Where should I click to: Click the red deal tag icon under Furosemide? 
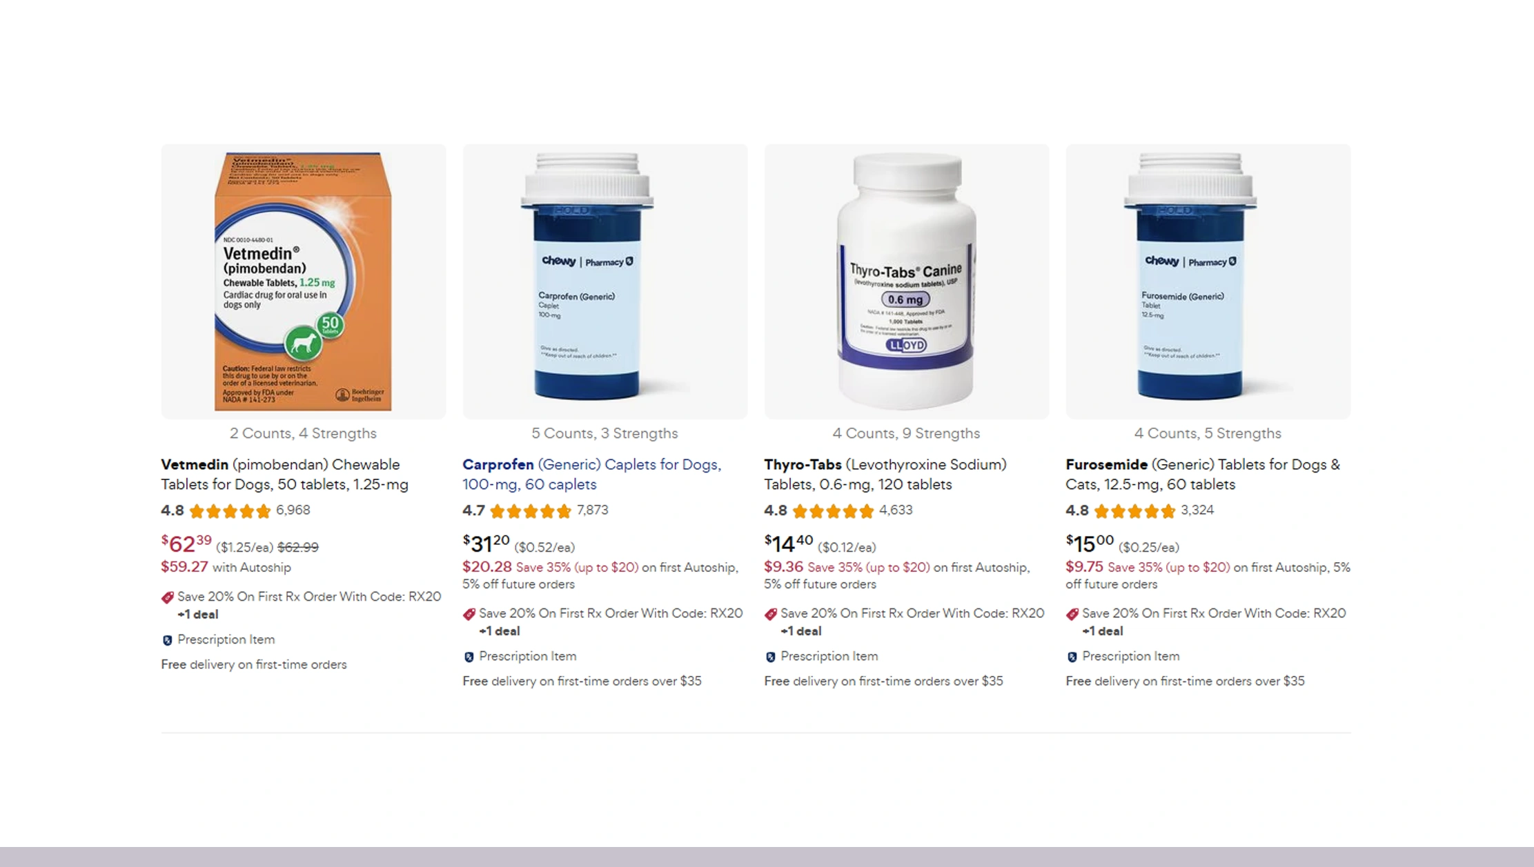tap(1072, 614)
